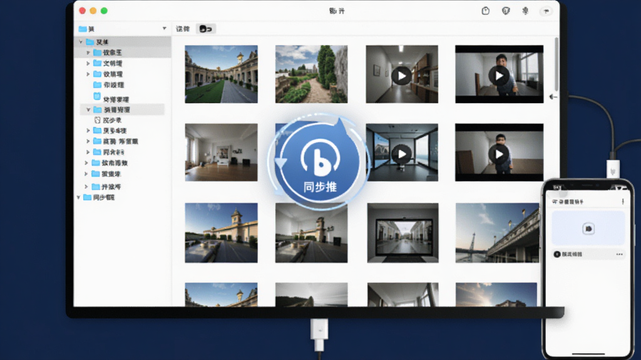Select the clock-icon item in the folder tree

108,121
